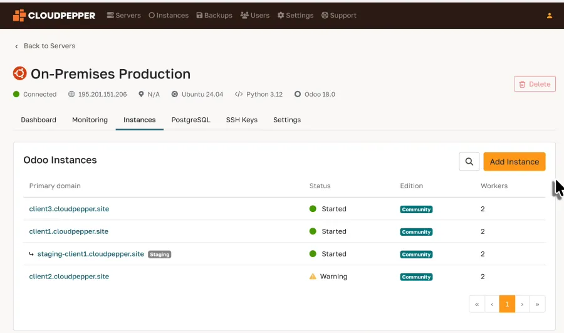Click Community badge for client2
Viewport: 564px width, 333px height.
(x=416, y=277)
